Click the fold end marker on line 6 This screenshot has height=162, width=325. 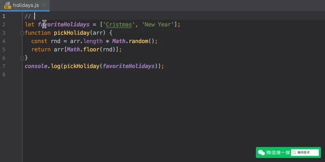pyautogui.click(x=22, y=58)
